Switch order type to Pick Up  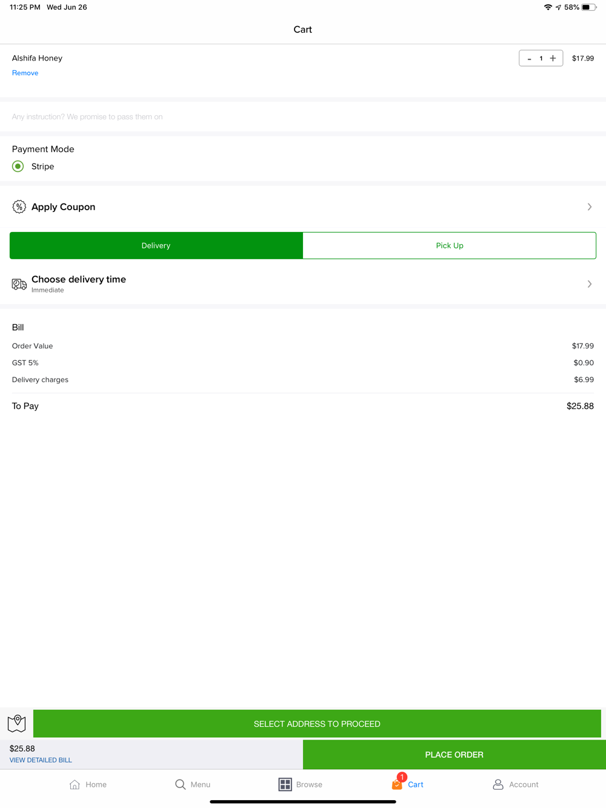[450, 245]
